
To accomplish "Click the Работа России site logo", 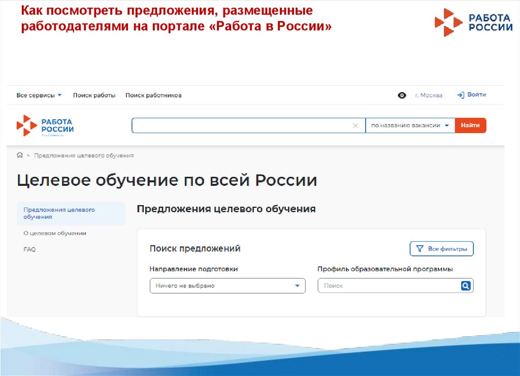I will 45,126.
